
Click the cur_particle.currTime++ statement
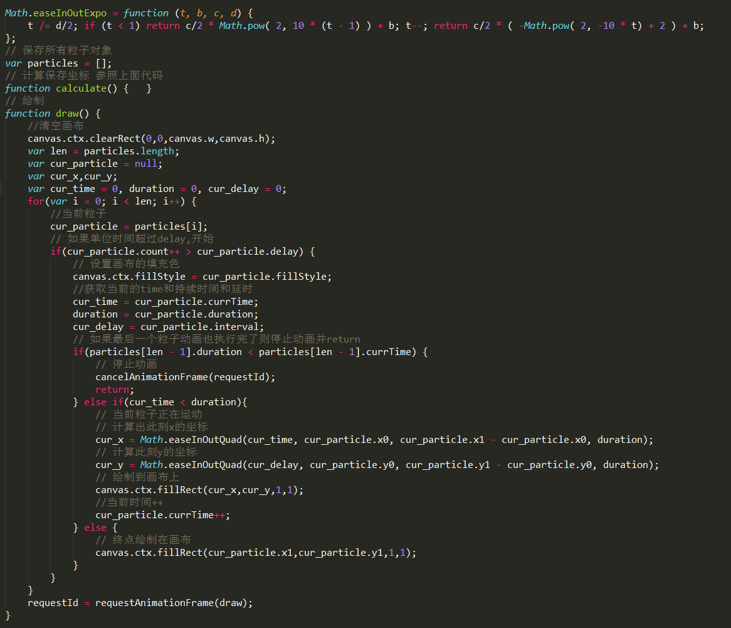162,515
